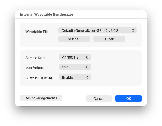This screenshot has height=126, width=162.
Task: Open the Sample Rate 44,100 Hz dropdown
Action: 75,57
